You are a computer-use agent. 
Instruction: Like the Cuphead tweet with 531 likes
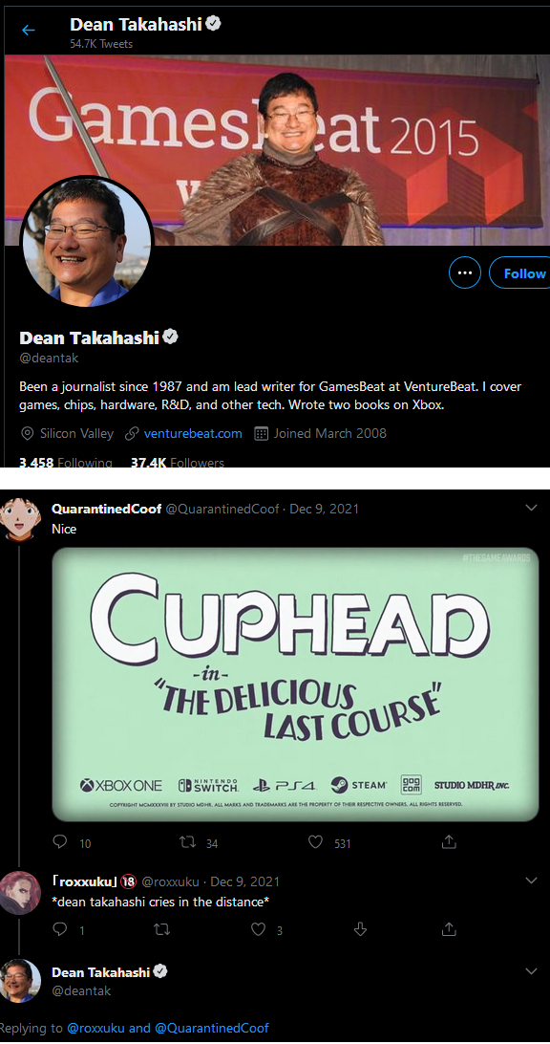[x=315, y=842]
